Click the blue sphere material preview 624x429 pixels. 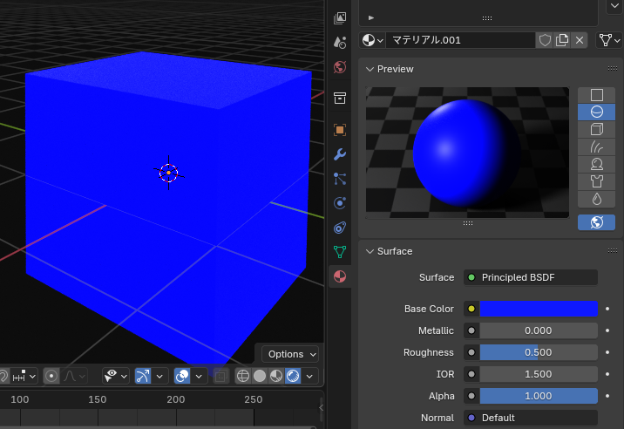click(x=466, y=153)
